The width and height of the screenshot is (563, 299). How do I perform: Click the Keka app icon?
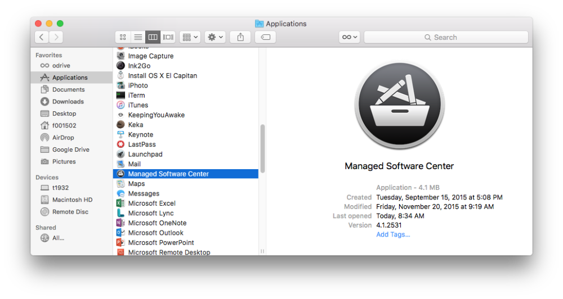click(x=120, y=124)
